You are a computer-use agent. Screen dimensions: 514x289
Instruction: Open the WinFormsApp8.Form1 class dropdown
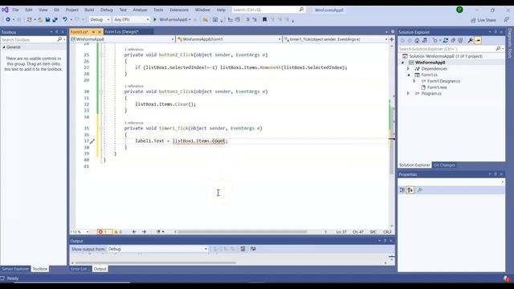[x=229, y=39]
